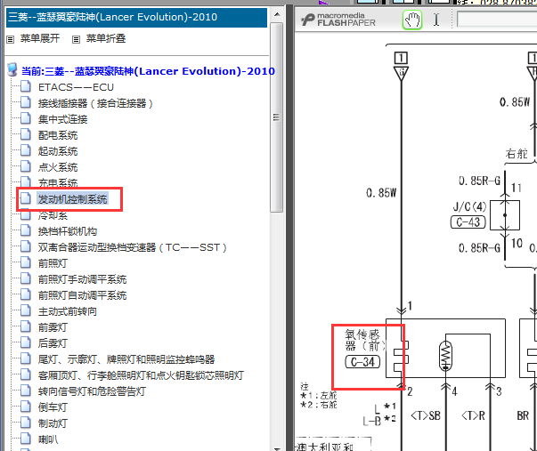Click the J/C(4) label in diagram
This screenshot has width=537, height=451.
(x=469, y=206)
